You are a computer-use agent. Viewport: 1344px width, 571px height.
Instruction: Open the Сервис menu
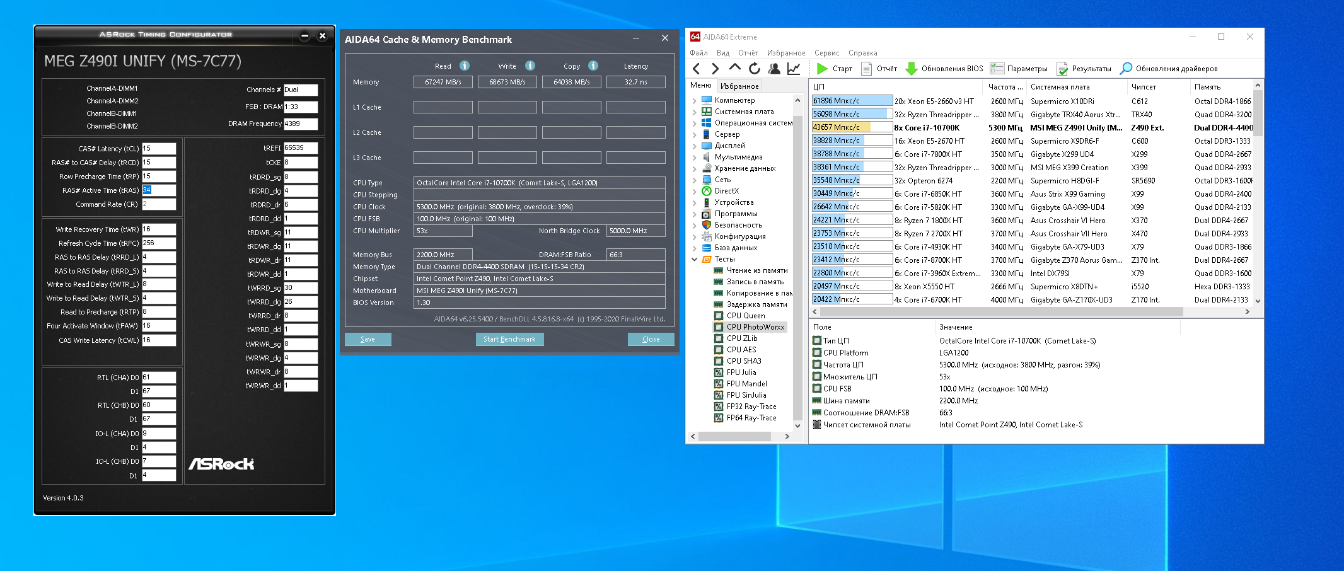[x=826, y=53]
